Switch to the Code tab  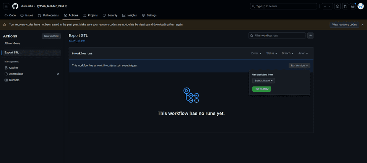[10, 15]
